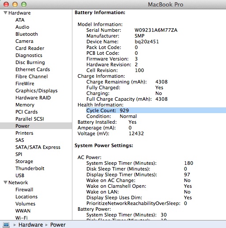The width and height of the screenshot is (226, 228).
Task: Select Wi-Fi under Network
Action: pos(22,217)
